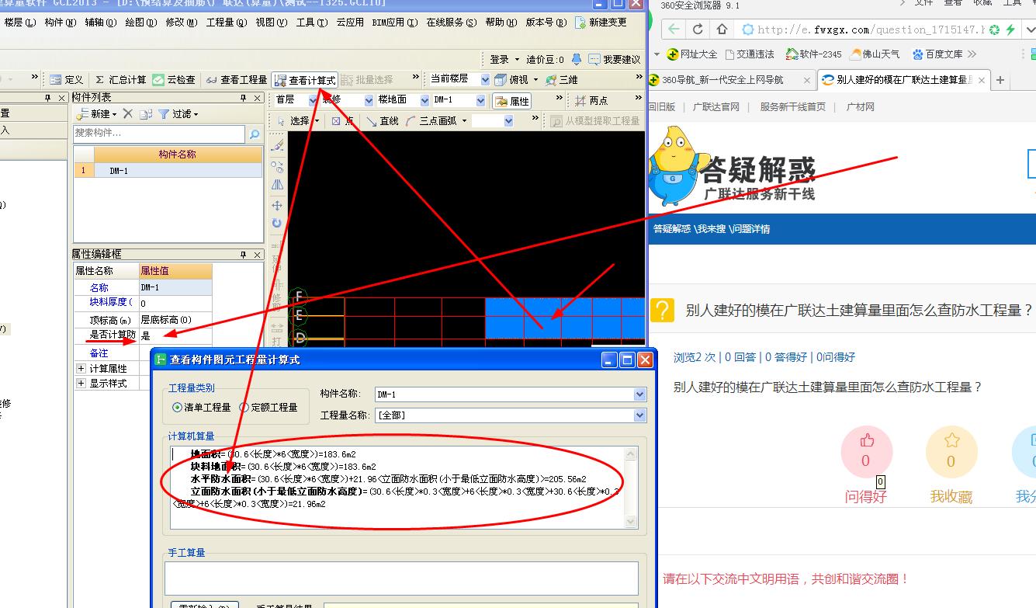Image resolution: width=1036 pixels, height=608 pixels.
Task: Select the 两点 two-point axis tool
Action: tap(592, 101)
